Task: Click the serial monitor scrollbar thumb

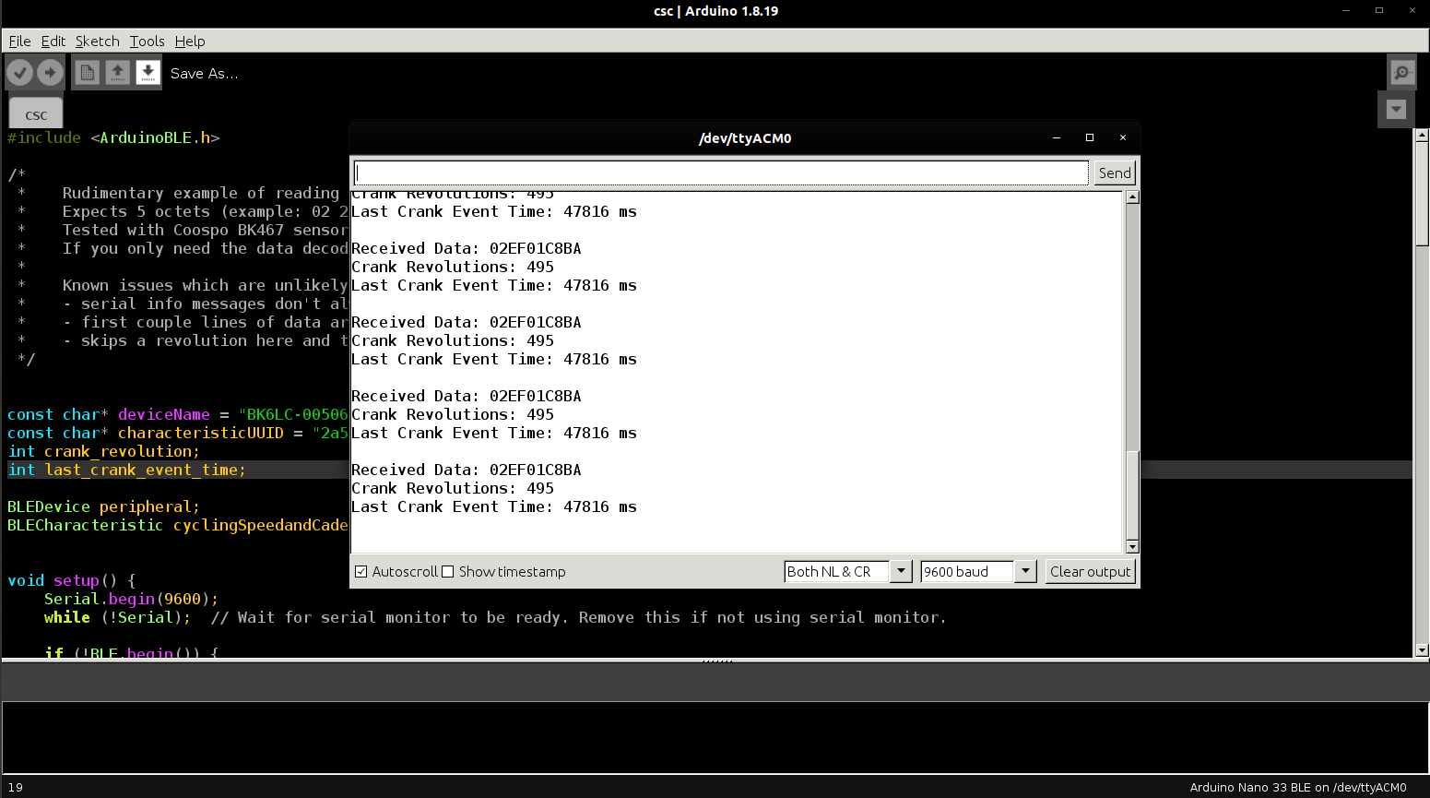Action: pyautogui.click(x=1132, y=494)
